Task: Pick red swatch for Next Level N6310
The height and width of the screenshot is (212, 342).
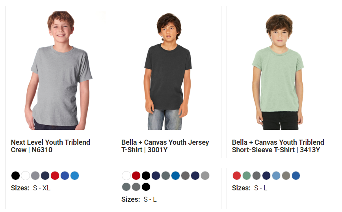Action: [55, 175]
